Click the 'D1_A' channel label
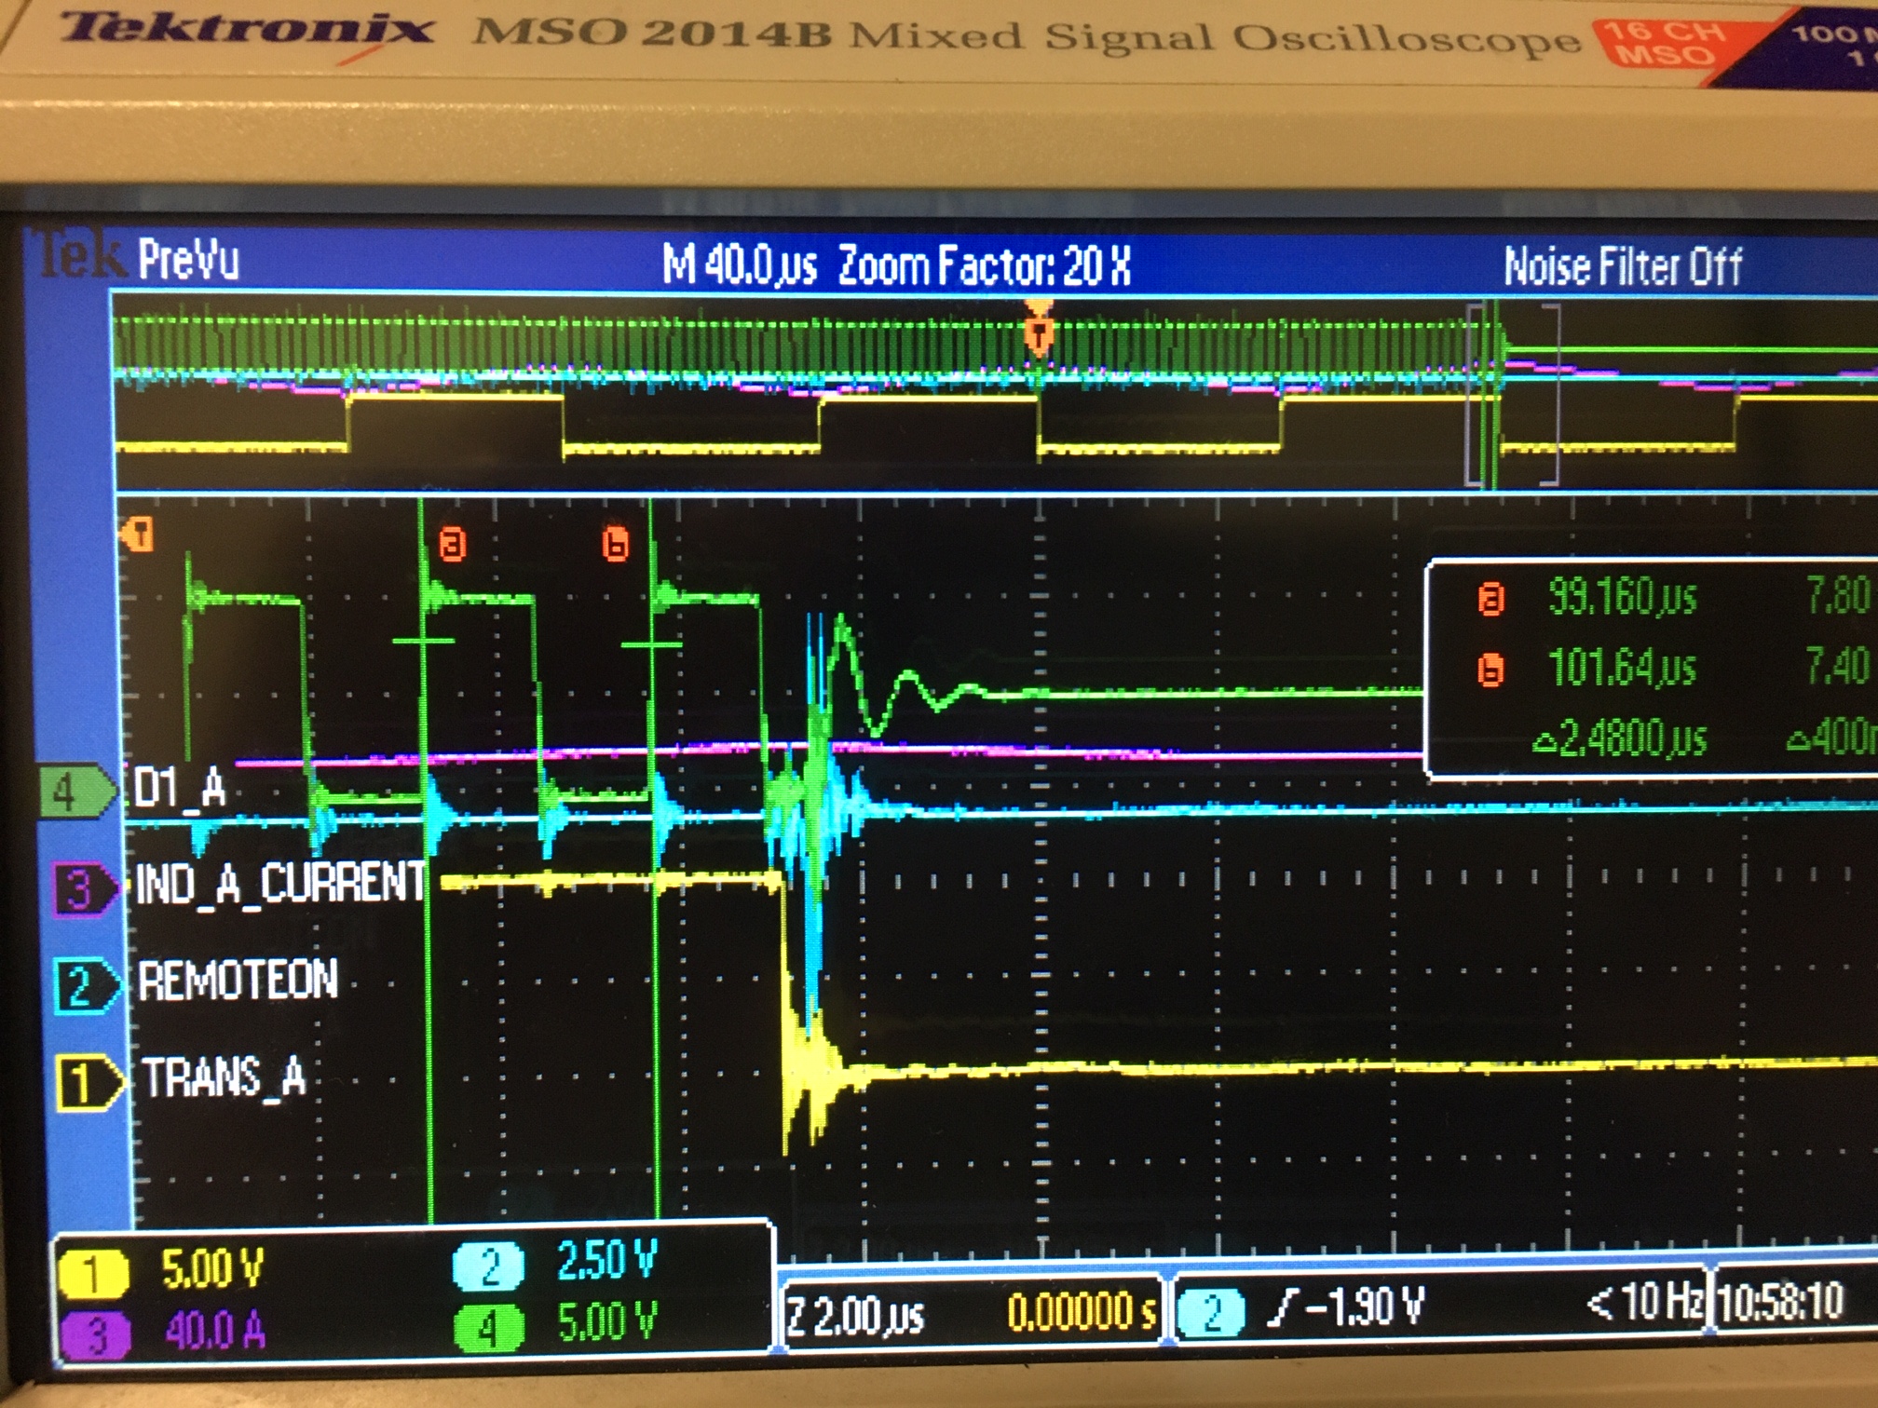The height and width of the screenshot is (1408, 1878). 180,788
